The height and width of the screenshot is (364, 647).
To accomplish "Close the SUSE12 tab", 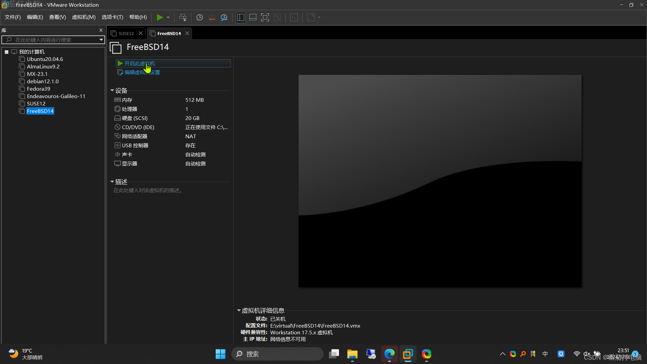I will point(141,33).
